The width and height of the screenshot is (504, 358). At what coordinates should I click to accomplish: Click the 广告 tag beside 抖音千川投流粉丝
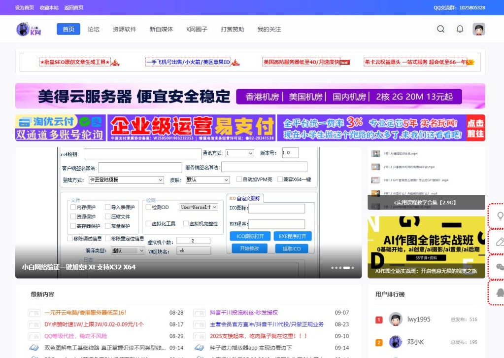coord(199,313)
